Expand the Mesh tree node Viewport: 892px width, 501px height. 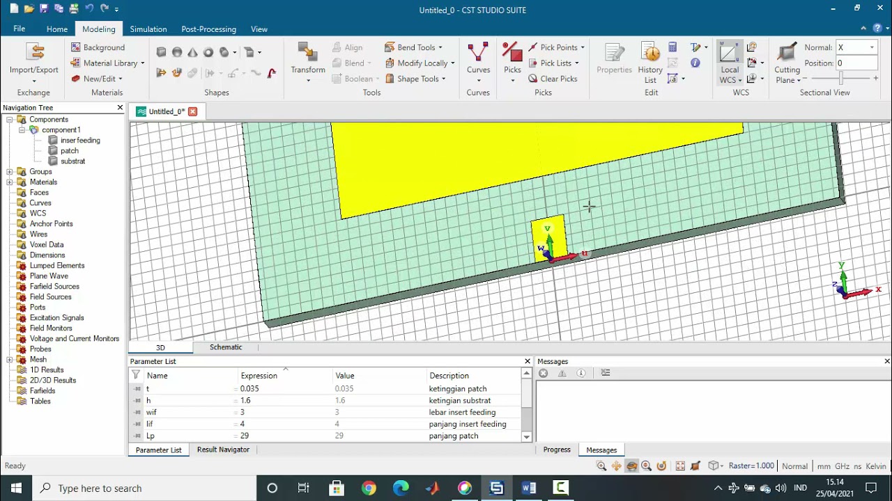click(10, 360)
